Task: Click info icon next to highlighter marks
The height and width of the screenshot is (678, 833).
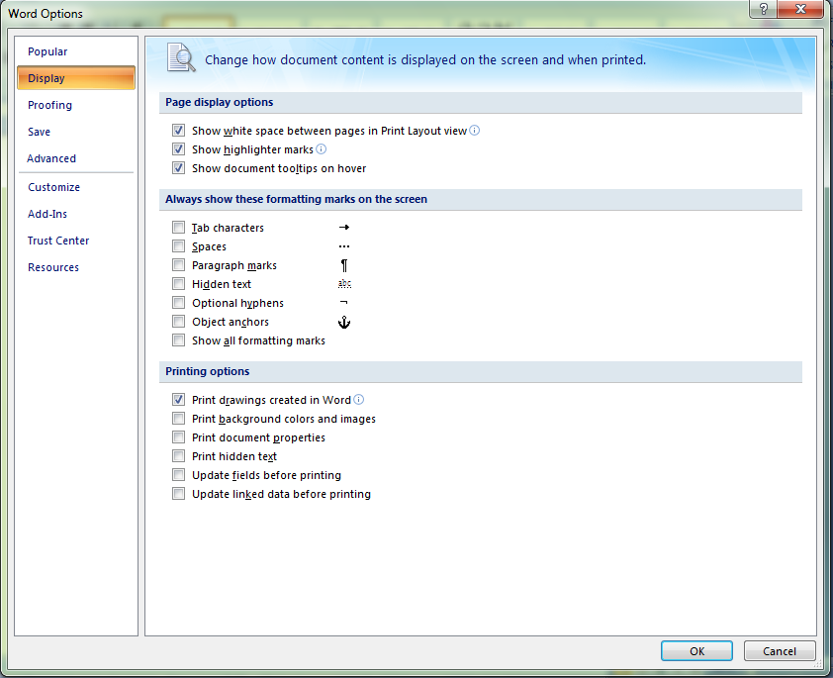Action: pyautogui.click(x=321, y=149)
